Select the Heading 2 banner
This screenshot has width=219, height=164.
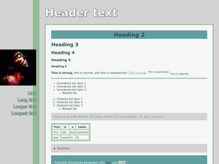129,35
